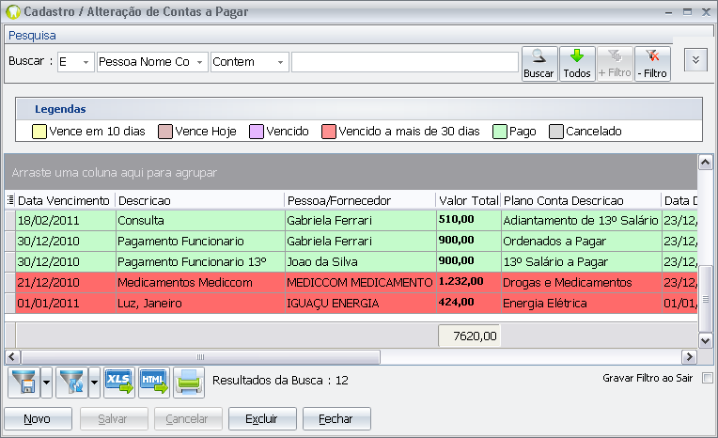Export grid to XLS
This screenshot has height=438, width=718.
pos(119,383)
